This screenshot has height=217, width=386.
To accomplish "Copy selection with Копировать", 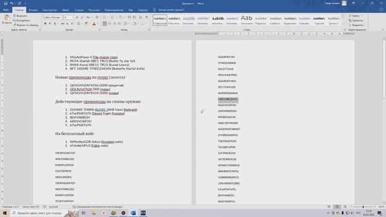I will pyautogui.click(x=22, y=20).
